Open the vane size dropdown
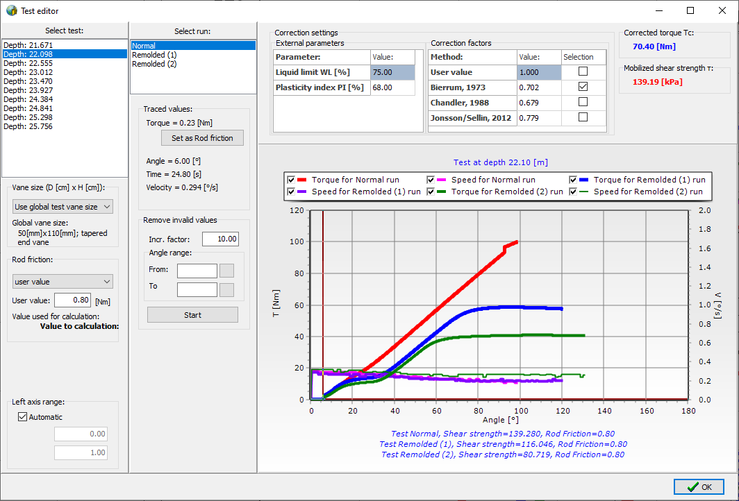 [x=63, y=207]
